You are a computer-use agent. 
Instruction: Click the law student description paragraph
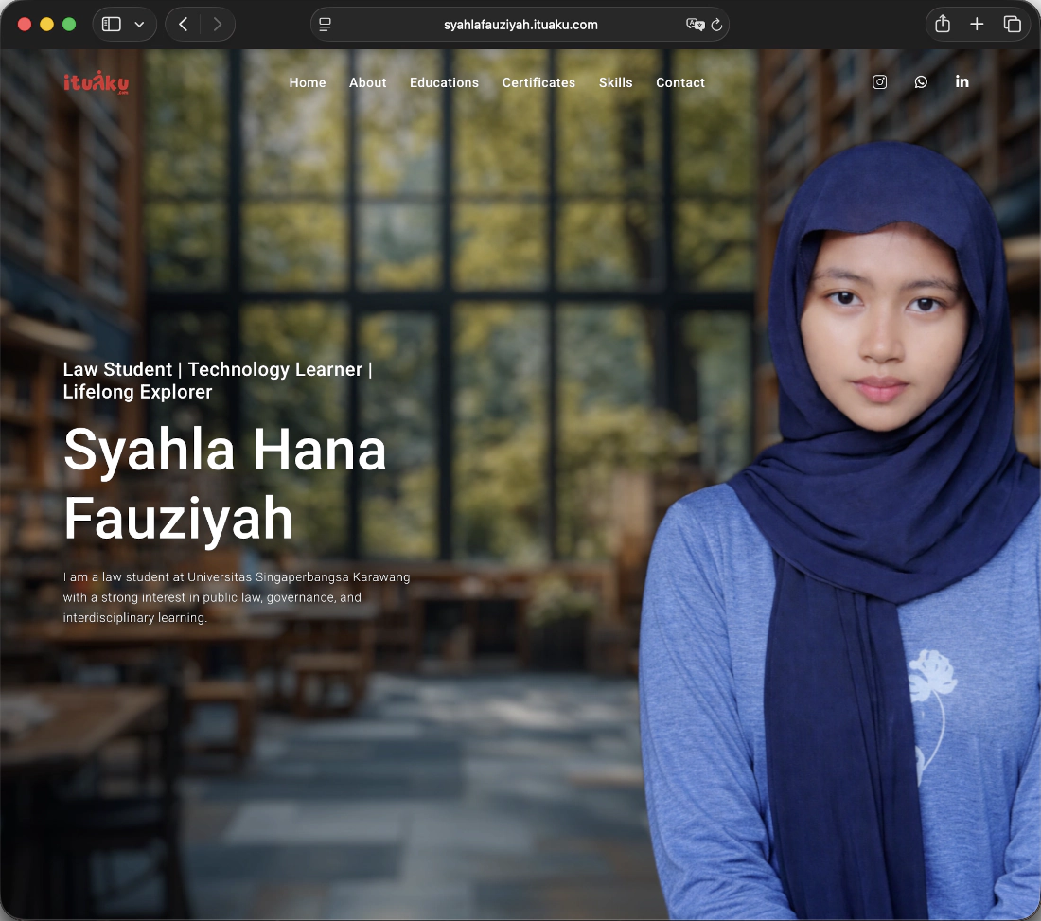point(237,597)
